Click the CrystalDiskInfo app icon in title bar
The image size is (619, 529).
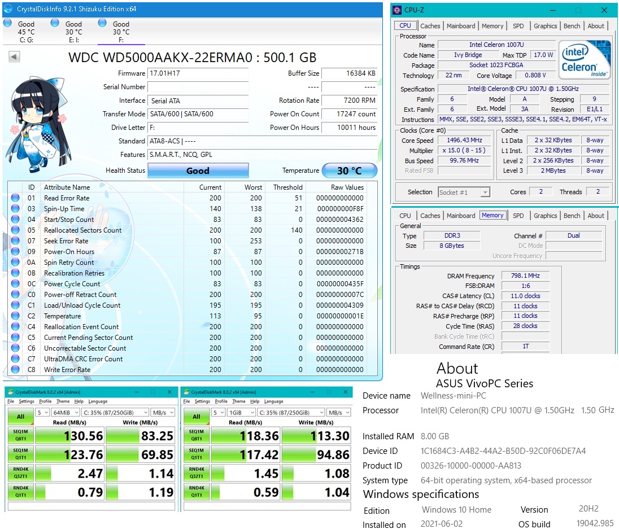(8, 8)
